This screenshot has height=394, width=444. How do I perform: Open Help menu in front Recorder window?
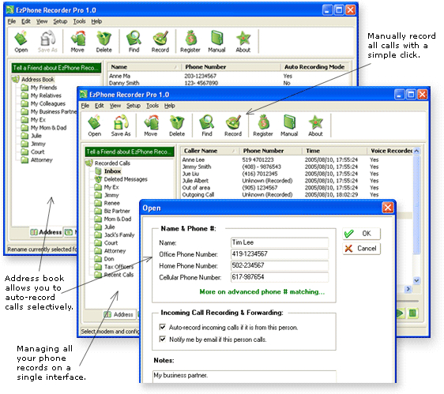[170, 106]
